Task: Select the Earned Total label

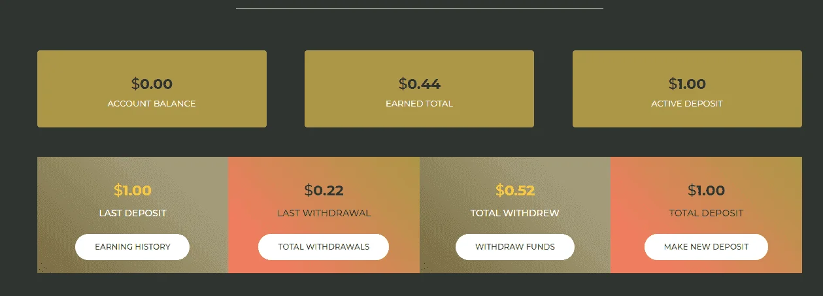Action: pyautogui.click(x=419, y=104)
